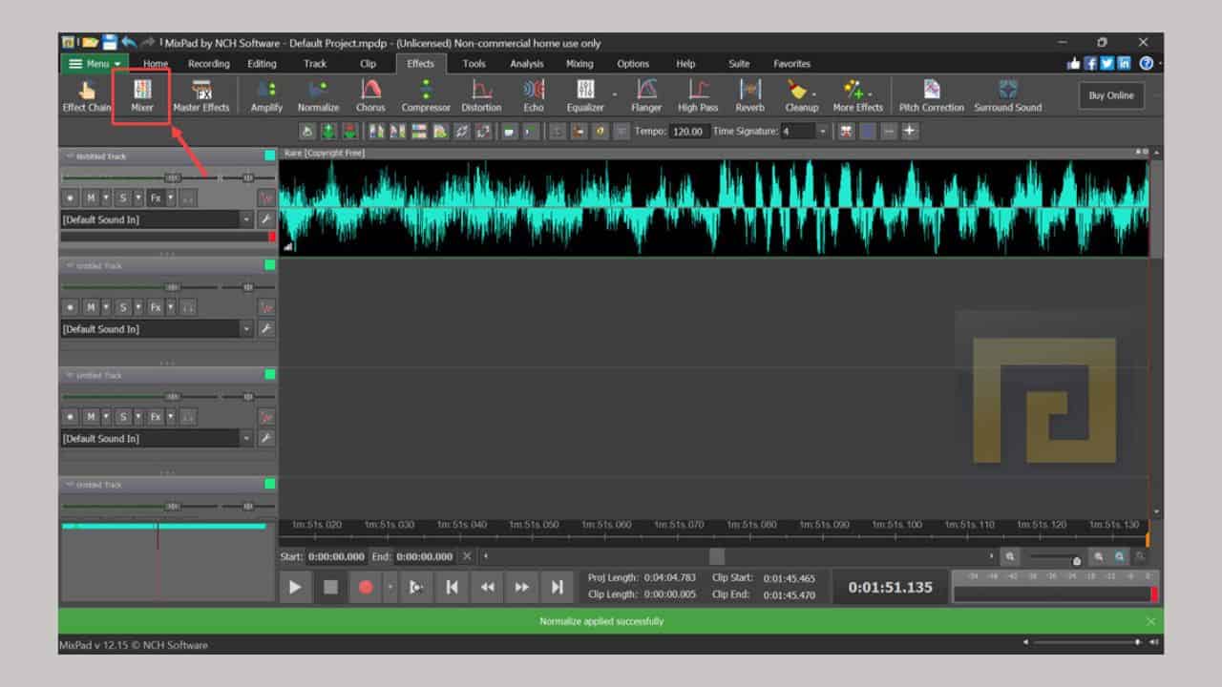Open the Effect Chain tool
Viewport: 1222px width, 687px height.
tap(87, 95)
